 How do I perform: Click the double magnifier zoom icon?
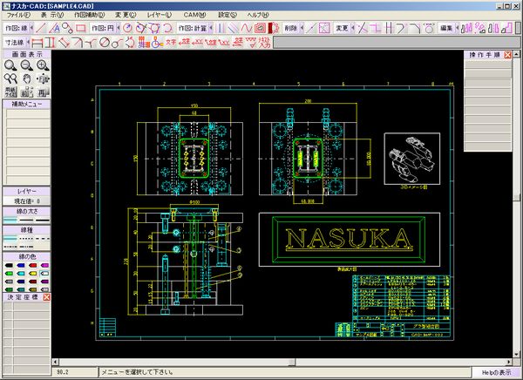click(x=10, y=78)
